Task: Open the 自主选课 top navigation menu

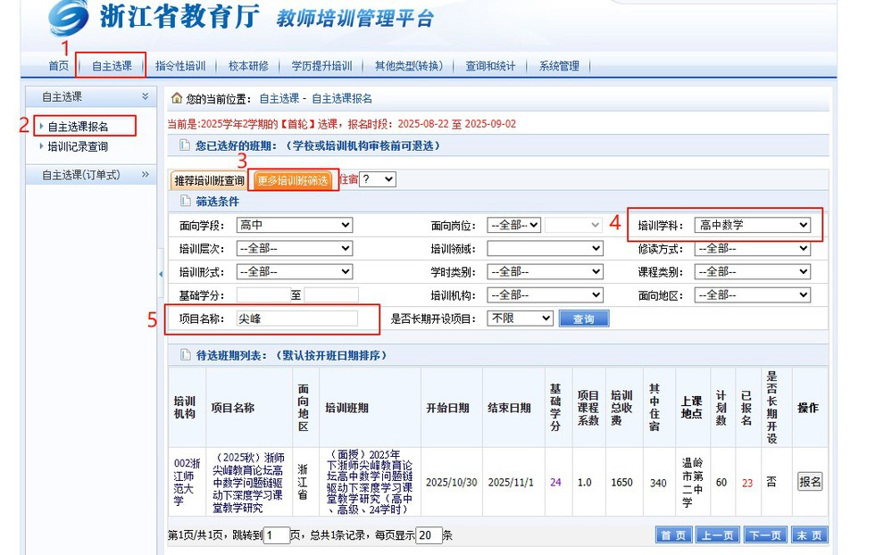Action: point(113,66)
